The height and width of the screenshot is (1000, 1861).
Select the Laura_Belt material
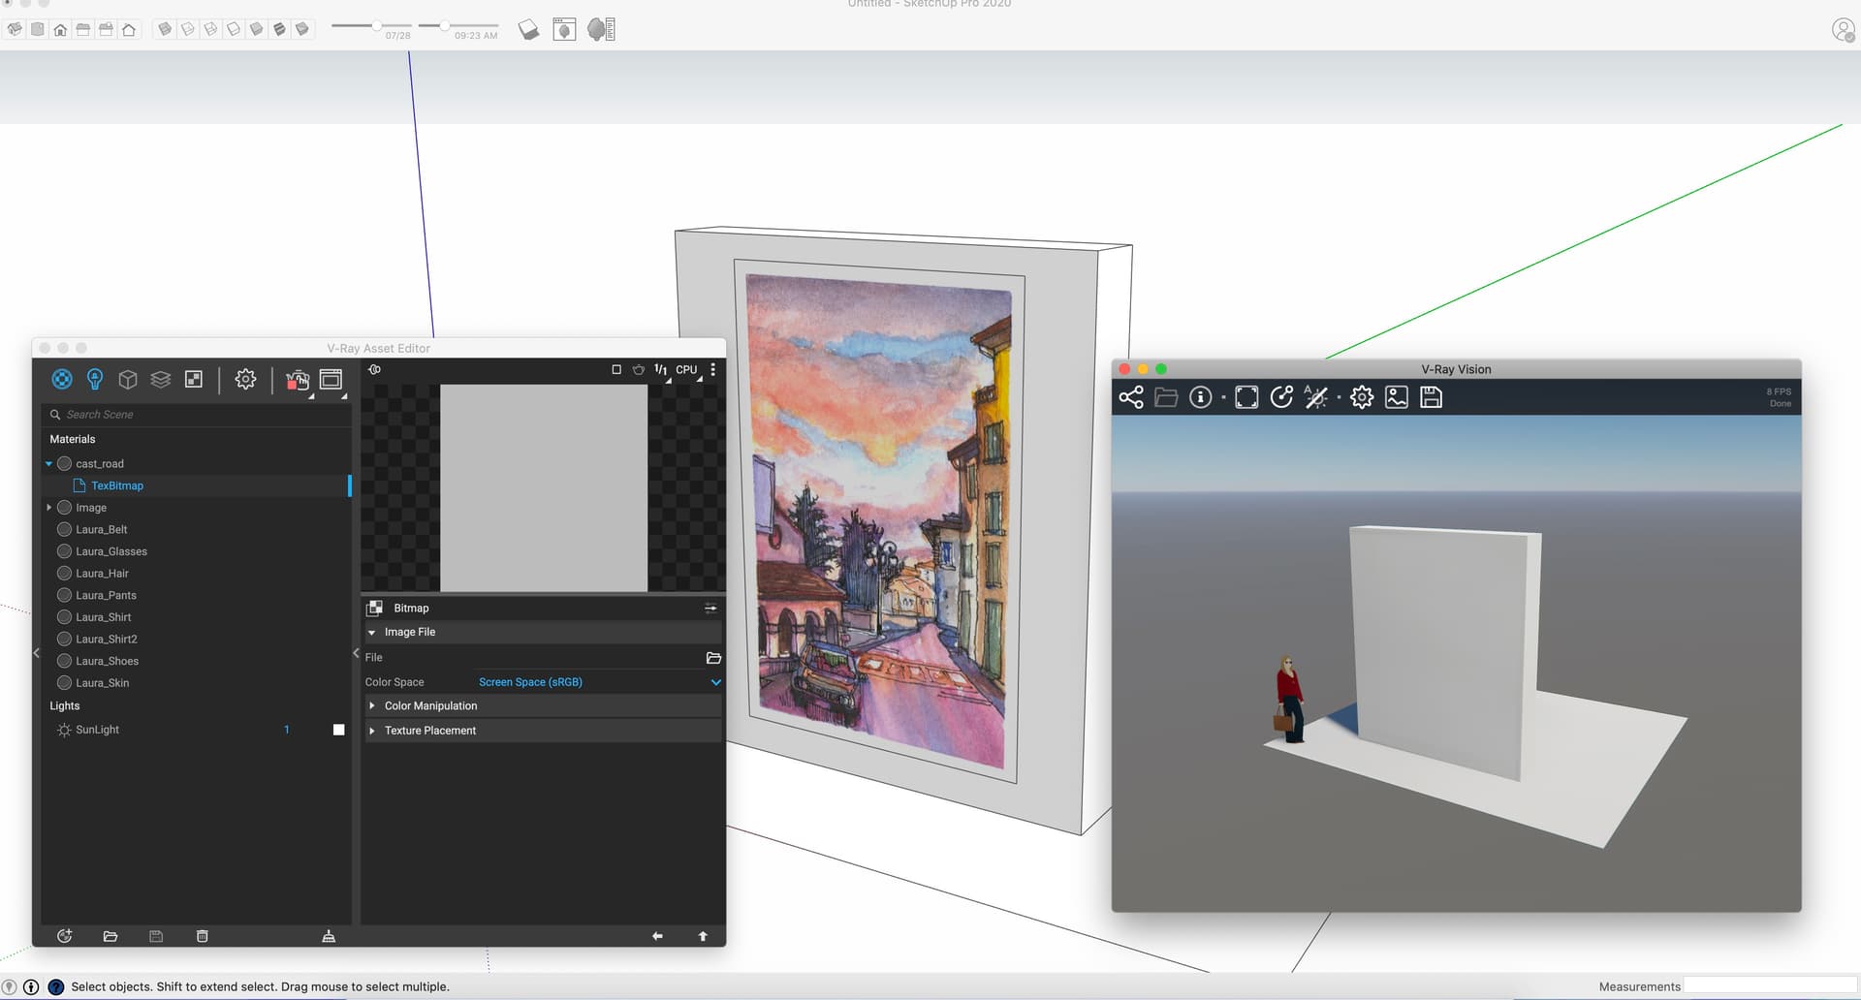pyautogui.click(x=102, y=529)
